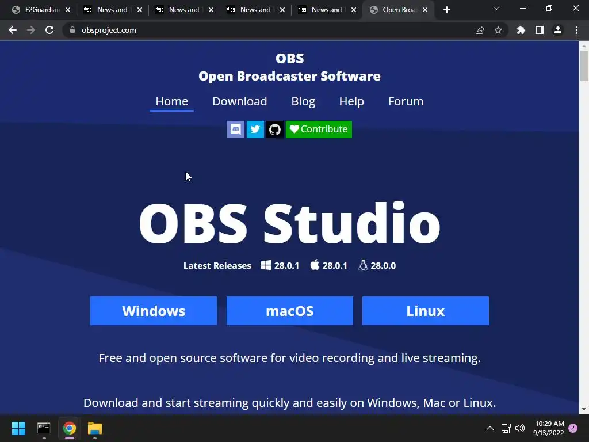Open the Chrome profile avatar icon
Screen dimensions: 589x442
tap(558, 30)
